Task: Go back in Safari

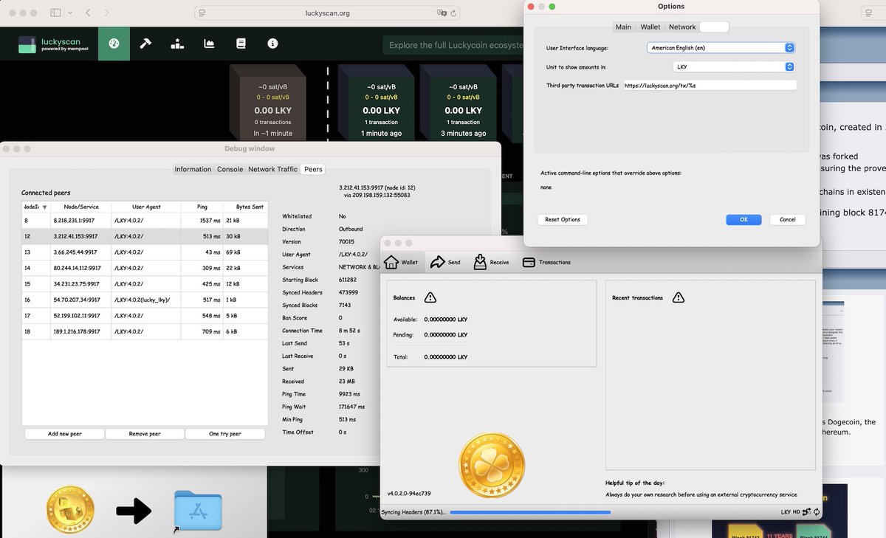Action: pos(89,13)
